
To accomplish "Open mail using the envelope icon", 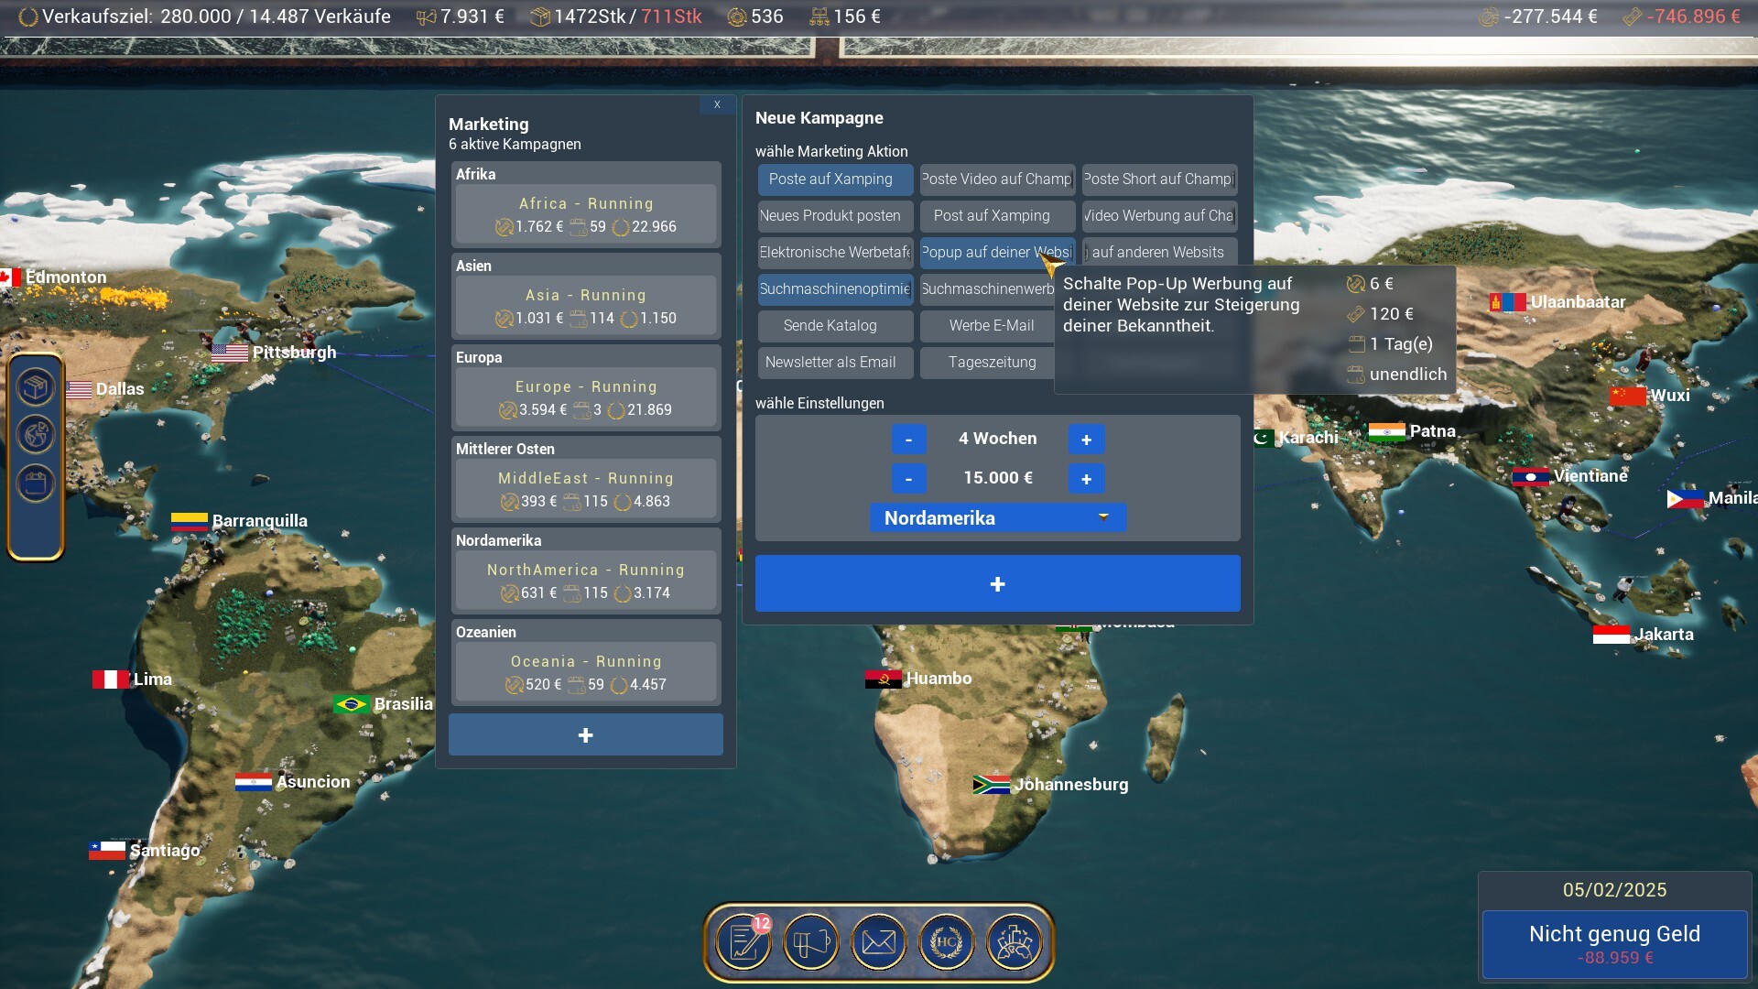I will click(880, 941).
